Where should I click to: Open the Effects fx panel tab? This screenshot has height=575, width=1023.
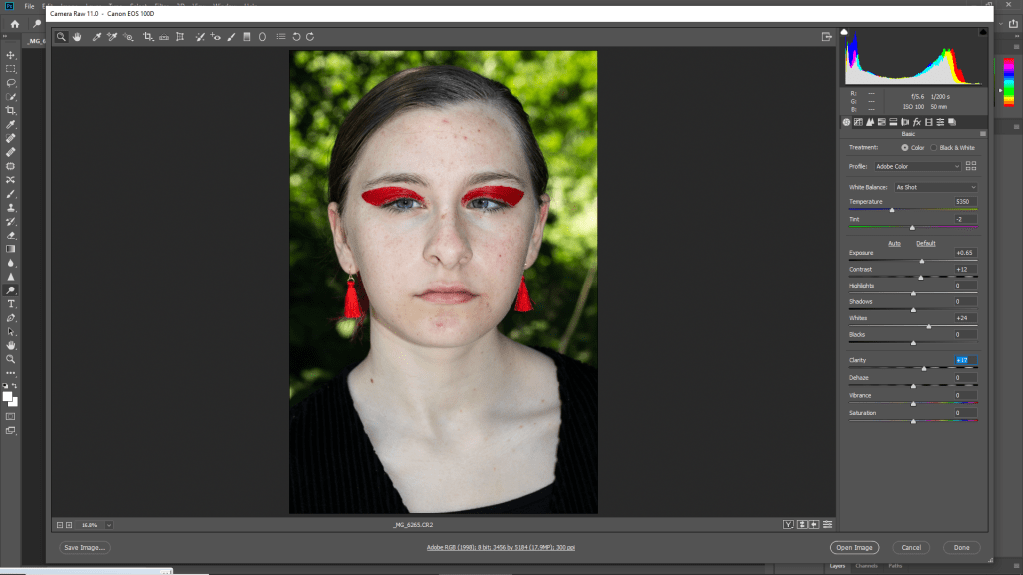tap(916, 122)
